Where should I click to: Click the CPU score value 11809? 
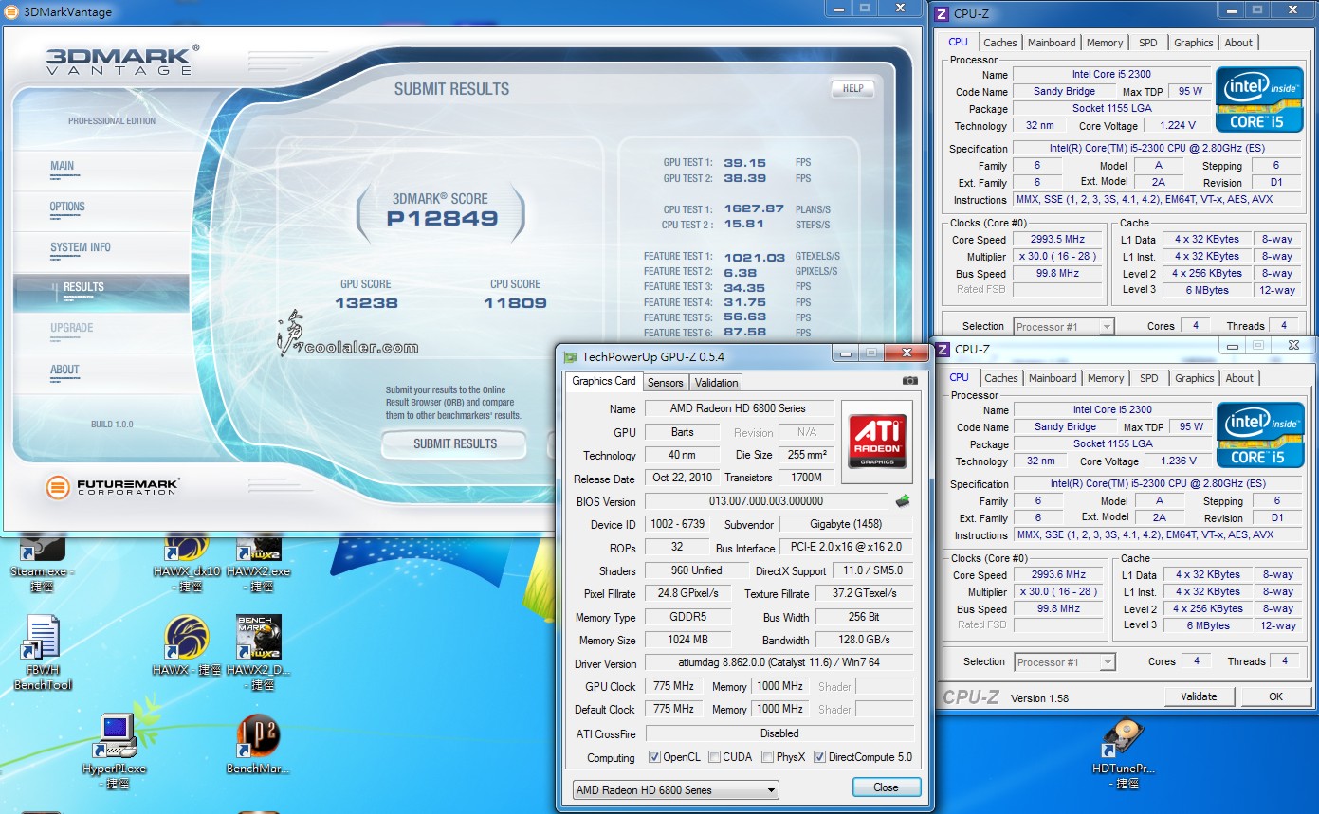click(515, 303)
